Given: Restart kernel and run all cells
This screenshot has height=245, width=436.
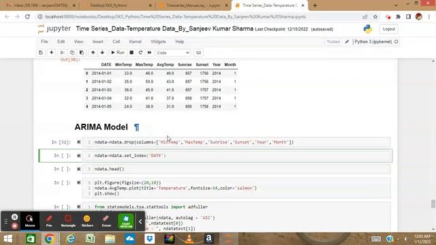Looking at the screenshot, I should coord(149,52).
